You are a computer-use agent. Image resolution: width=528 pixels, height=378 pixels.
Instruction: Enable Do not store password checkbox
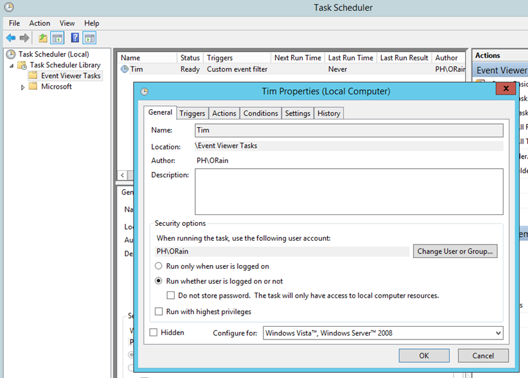[171, 296]
